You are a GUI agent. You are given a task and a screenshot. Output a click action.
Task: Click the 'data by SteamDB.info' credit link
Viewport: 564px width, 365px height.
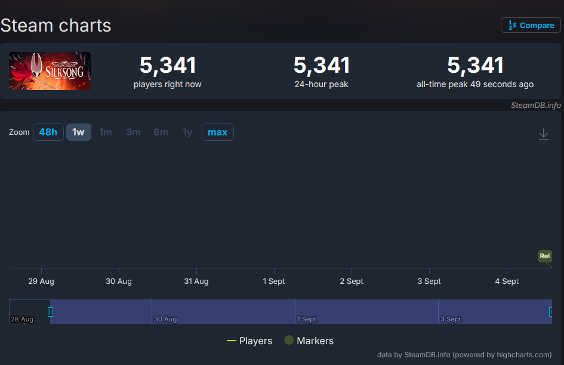pos(464,355)
